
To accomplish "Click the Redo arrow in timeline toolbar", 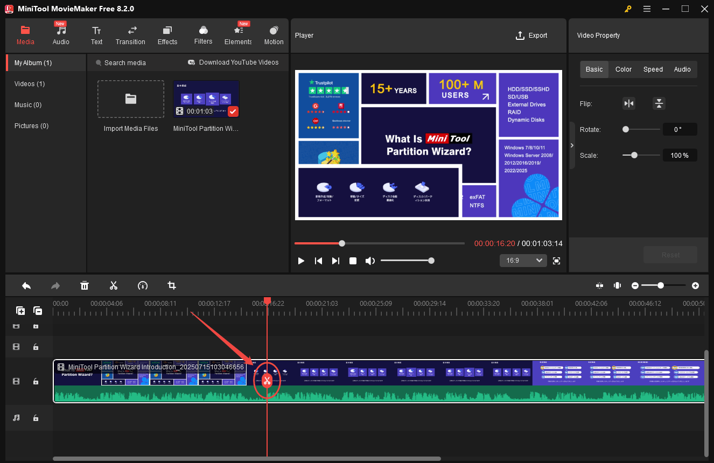I will 55,286.
